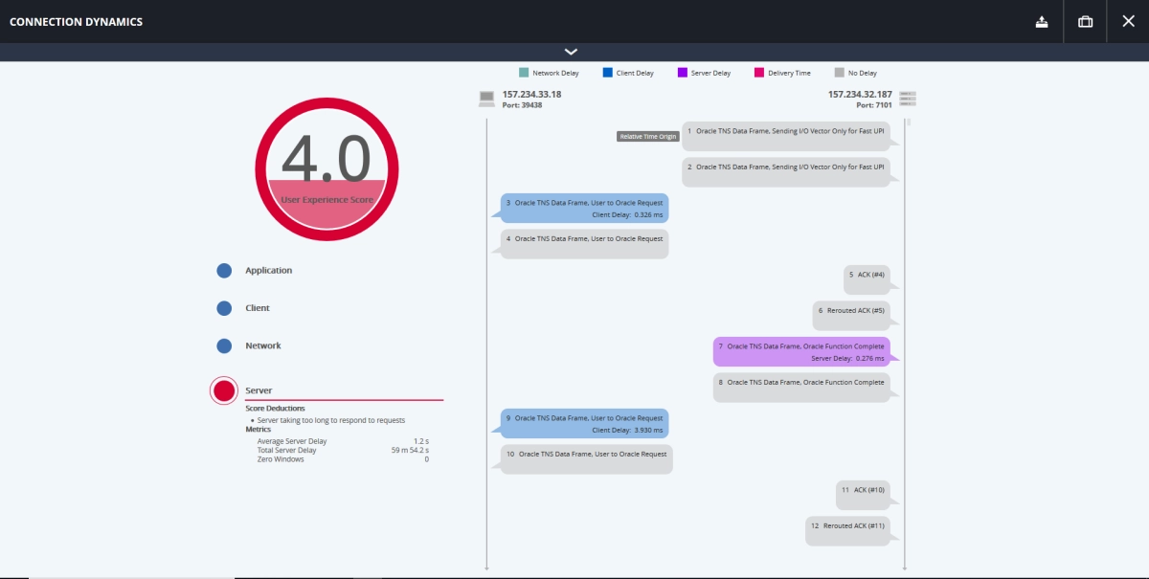Viewport: 1149px width, 579px height.
Task: Select the Application category dot
Action: coord(224,271)
